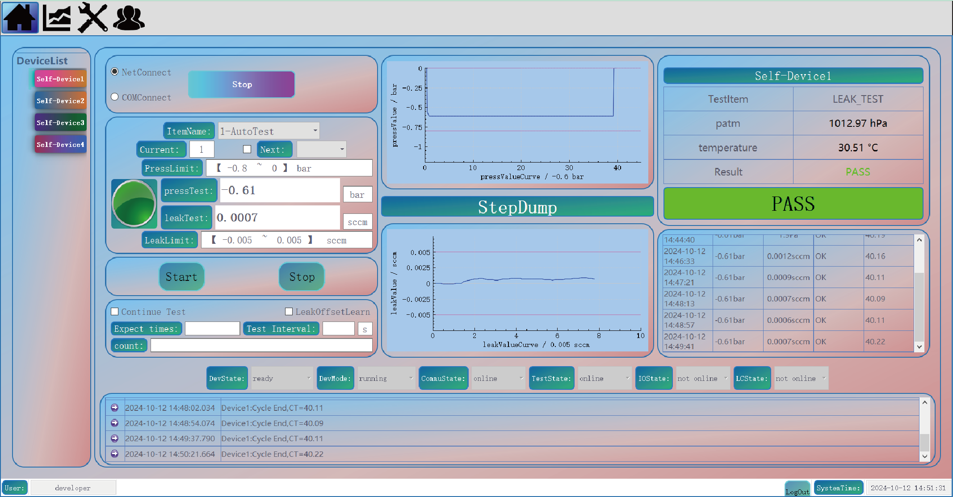Viewport: 953px width, 497px height.
Task: Open the user management icon
Action: (129, 18)
